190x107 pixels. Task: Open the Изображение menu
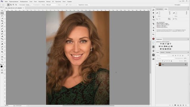[x=24, y=1]
